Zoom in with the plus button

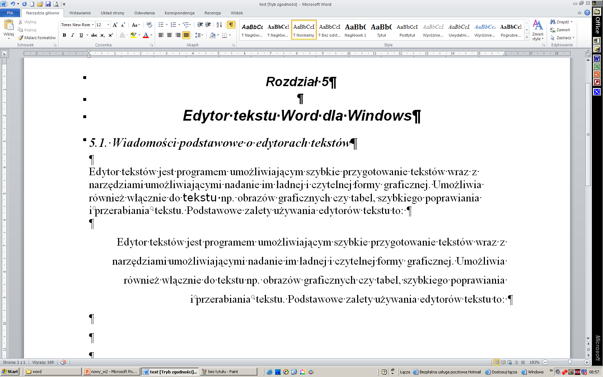click(x=586, y=362)
